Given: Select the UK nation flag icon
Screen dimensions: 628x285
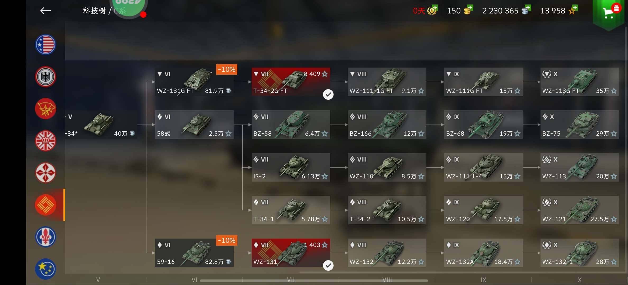Looking at the screenshot, I should point(45,141).
